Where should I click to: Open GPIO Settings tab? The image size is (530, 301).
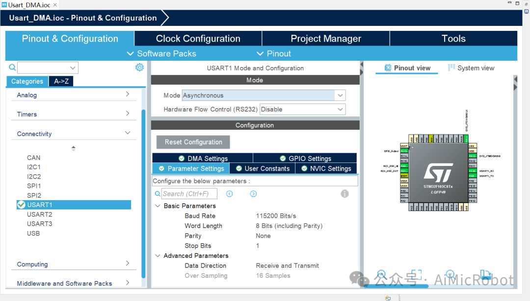305,158
